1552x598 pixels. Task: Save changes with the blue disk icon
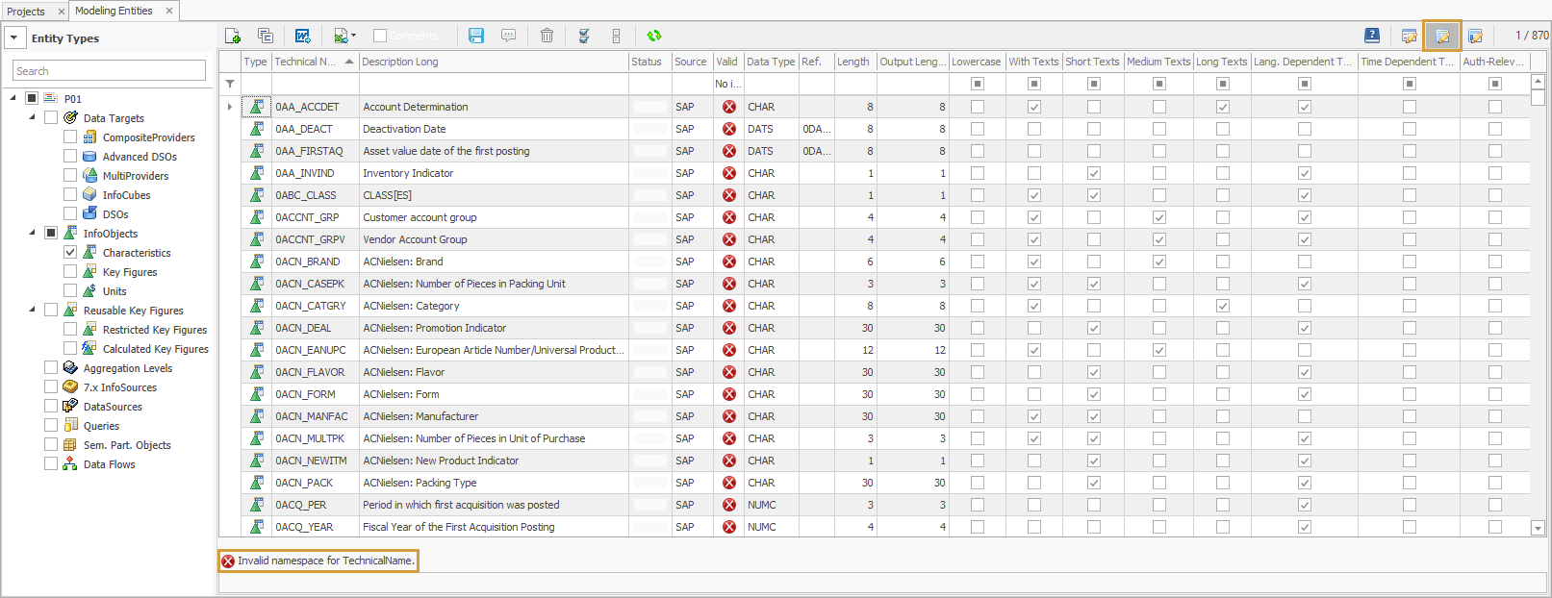point(475,36)
